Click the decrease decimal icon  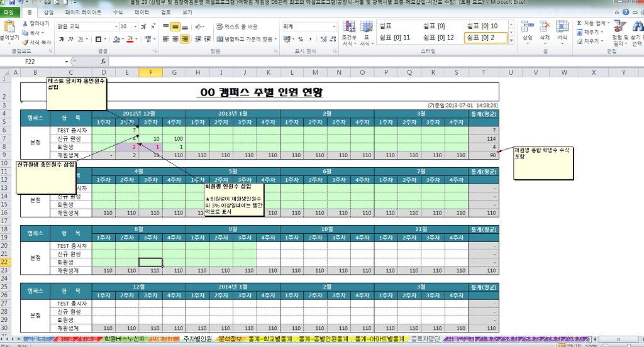tap(333, 39)
